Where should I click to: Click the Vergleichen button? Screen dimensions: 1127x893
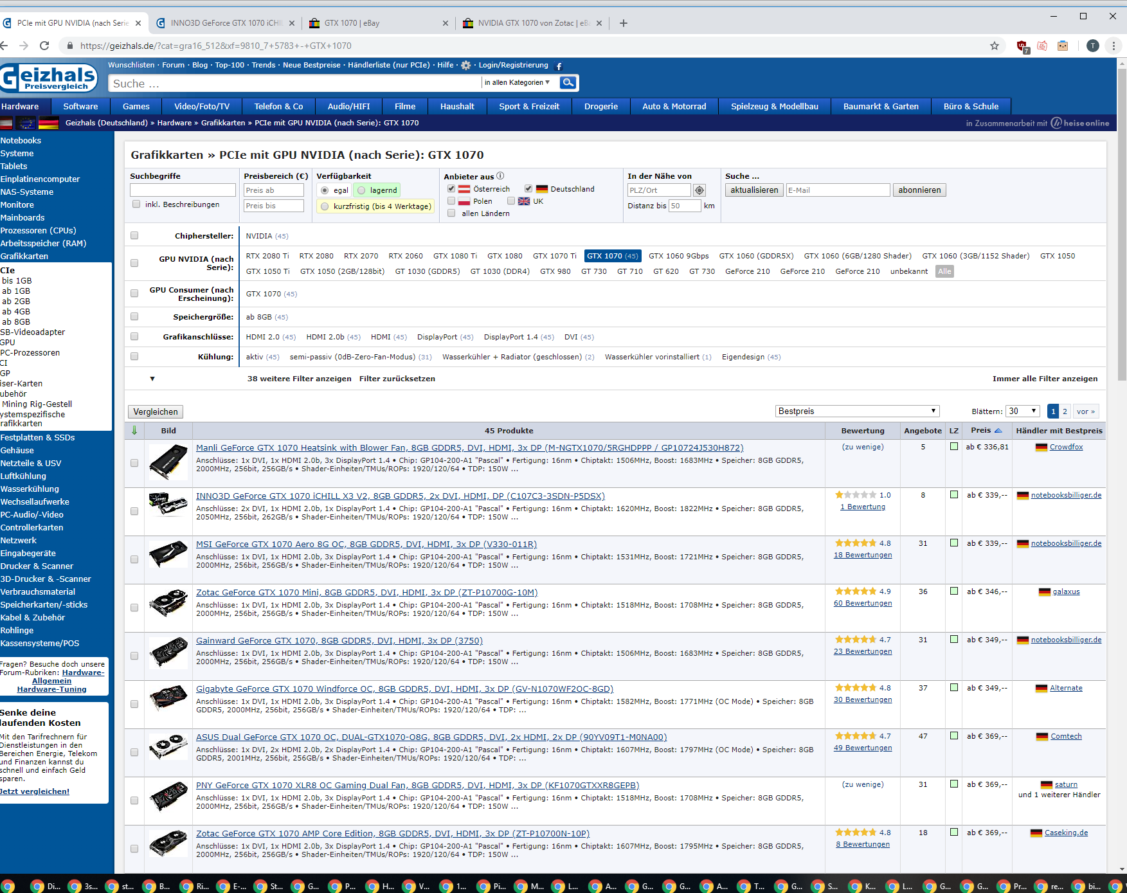click(x=156, y=411)
